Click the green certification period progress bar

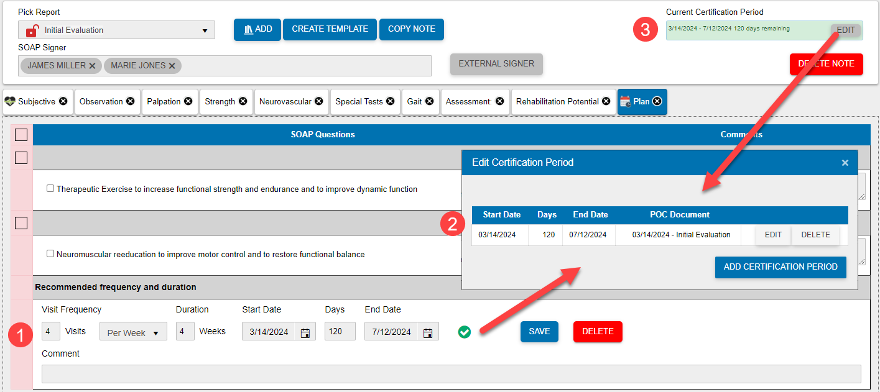pos(740,29)
